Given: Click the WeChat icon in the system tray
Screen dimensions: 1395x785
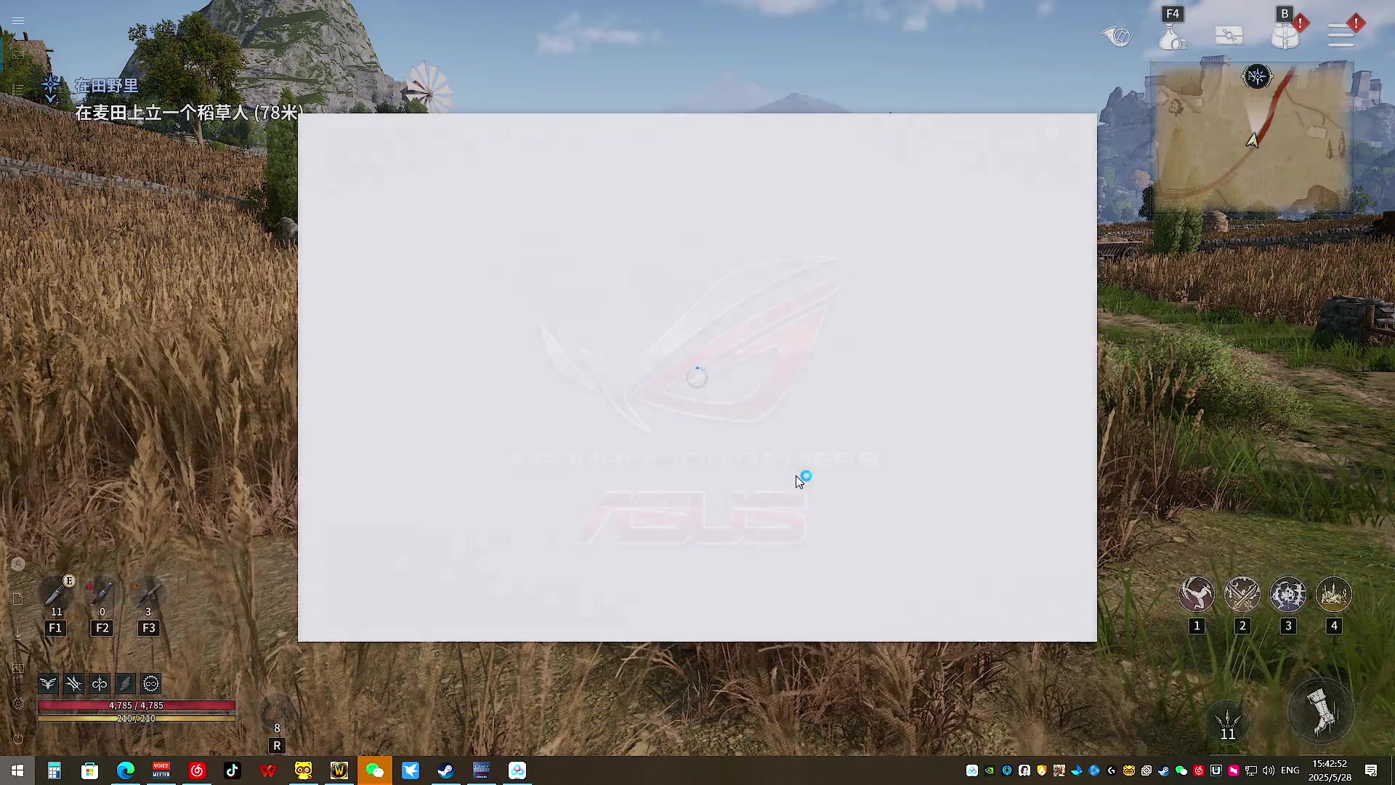Looking at the screenshot, I should pyautogui.click(x=1181, y=770).
